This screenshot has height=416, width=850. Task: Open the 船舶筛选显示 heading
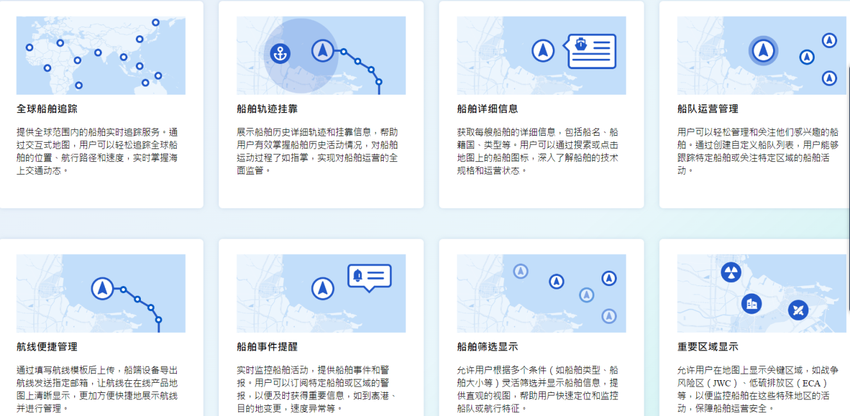[x=487, y=347]
